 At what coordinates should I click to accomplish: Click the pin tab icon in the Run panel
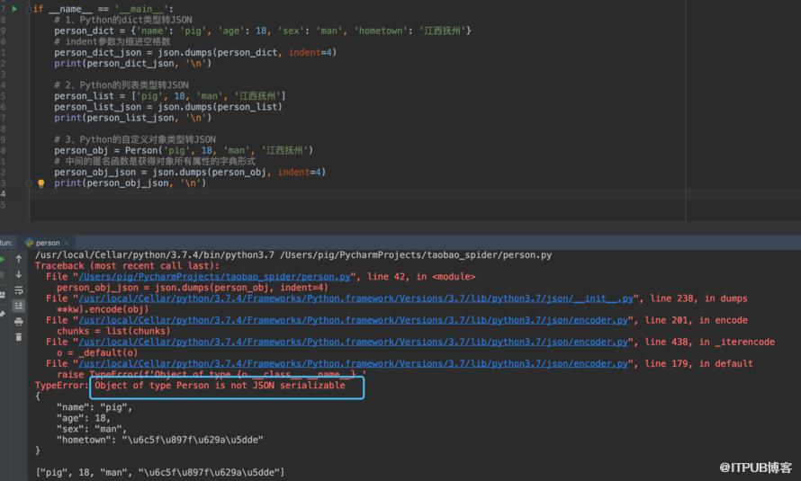pos(2,314)
